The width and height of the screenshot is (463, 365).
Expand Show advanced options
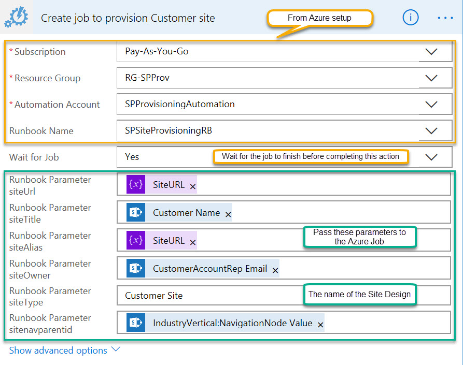pos(58,350)
